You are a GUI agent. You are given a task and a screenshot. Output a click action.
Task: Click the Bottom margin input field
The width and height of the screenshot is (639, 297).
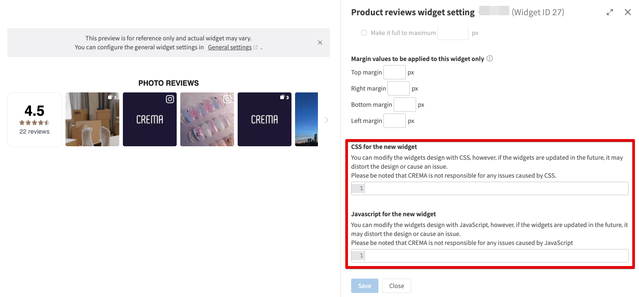(405, 105)
